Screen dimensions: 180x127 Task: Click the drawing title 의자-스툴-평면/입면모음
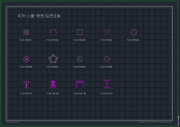(x=39, y=16)
